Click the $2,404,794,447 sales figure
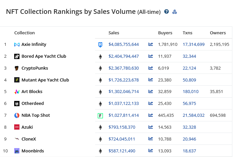Viewport: 233px width, 157px height. click(124, 56)
